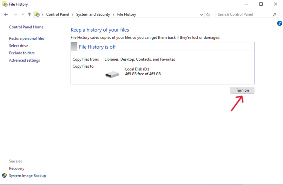This screenshot has height=185, width=283.
Task: Open Help via blue question mark
Action: (x=280, y=23)
